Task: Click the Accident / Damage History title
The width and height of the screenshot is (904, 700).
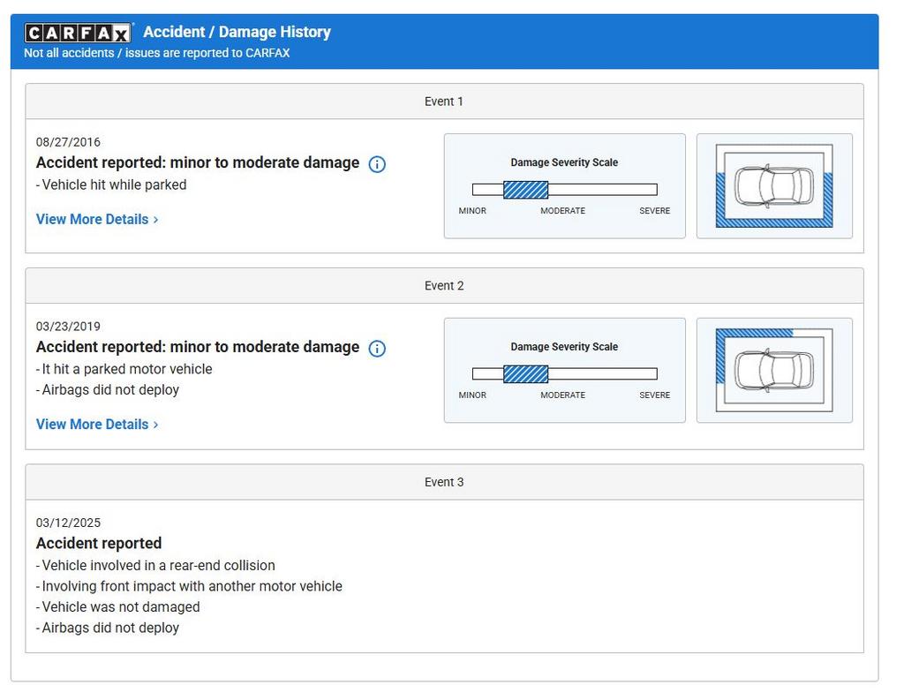Action: pyautogui.click(x=237, y=32)
